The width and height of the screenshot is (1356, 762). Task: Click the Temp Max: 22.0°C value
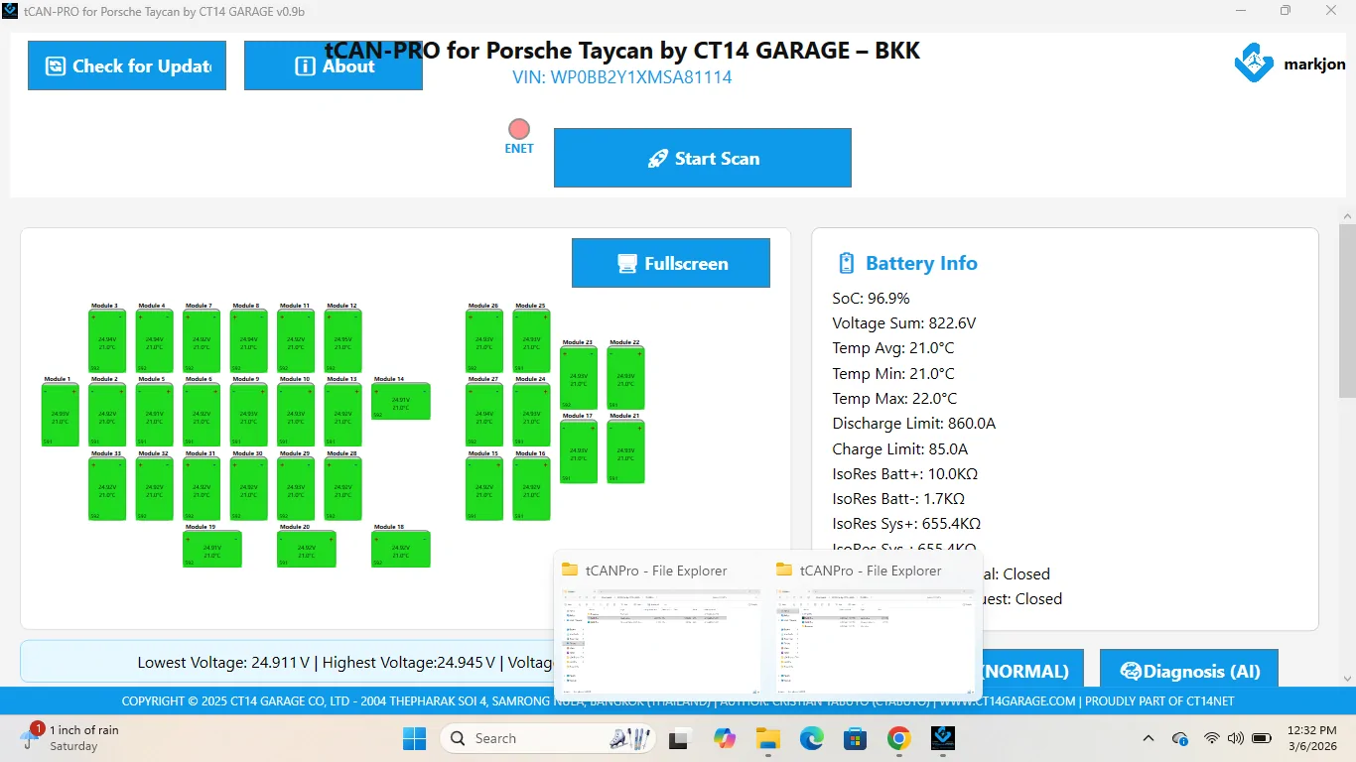(x=895, y=398)
